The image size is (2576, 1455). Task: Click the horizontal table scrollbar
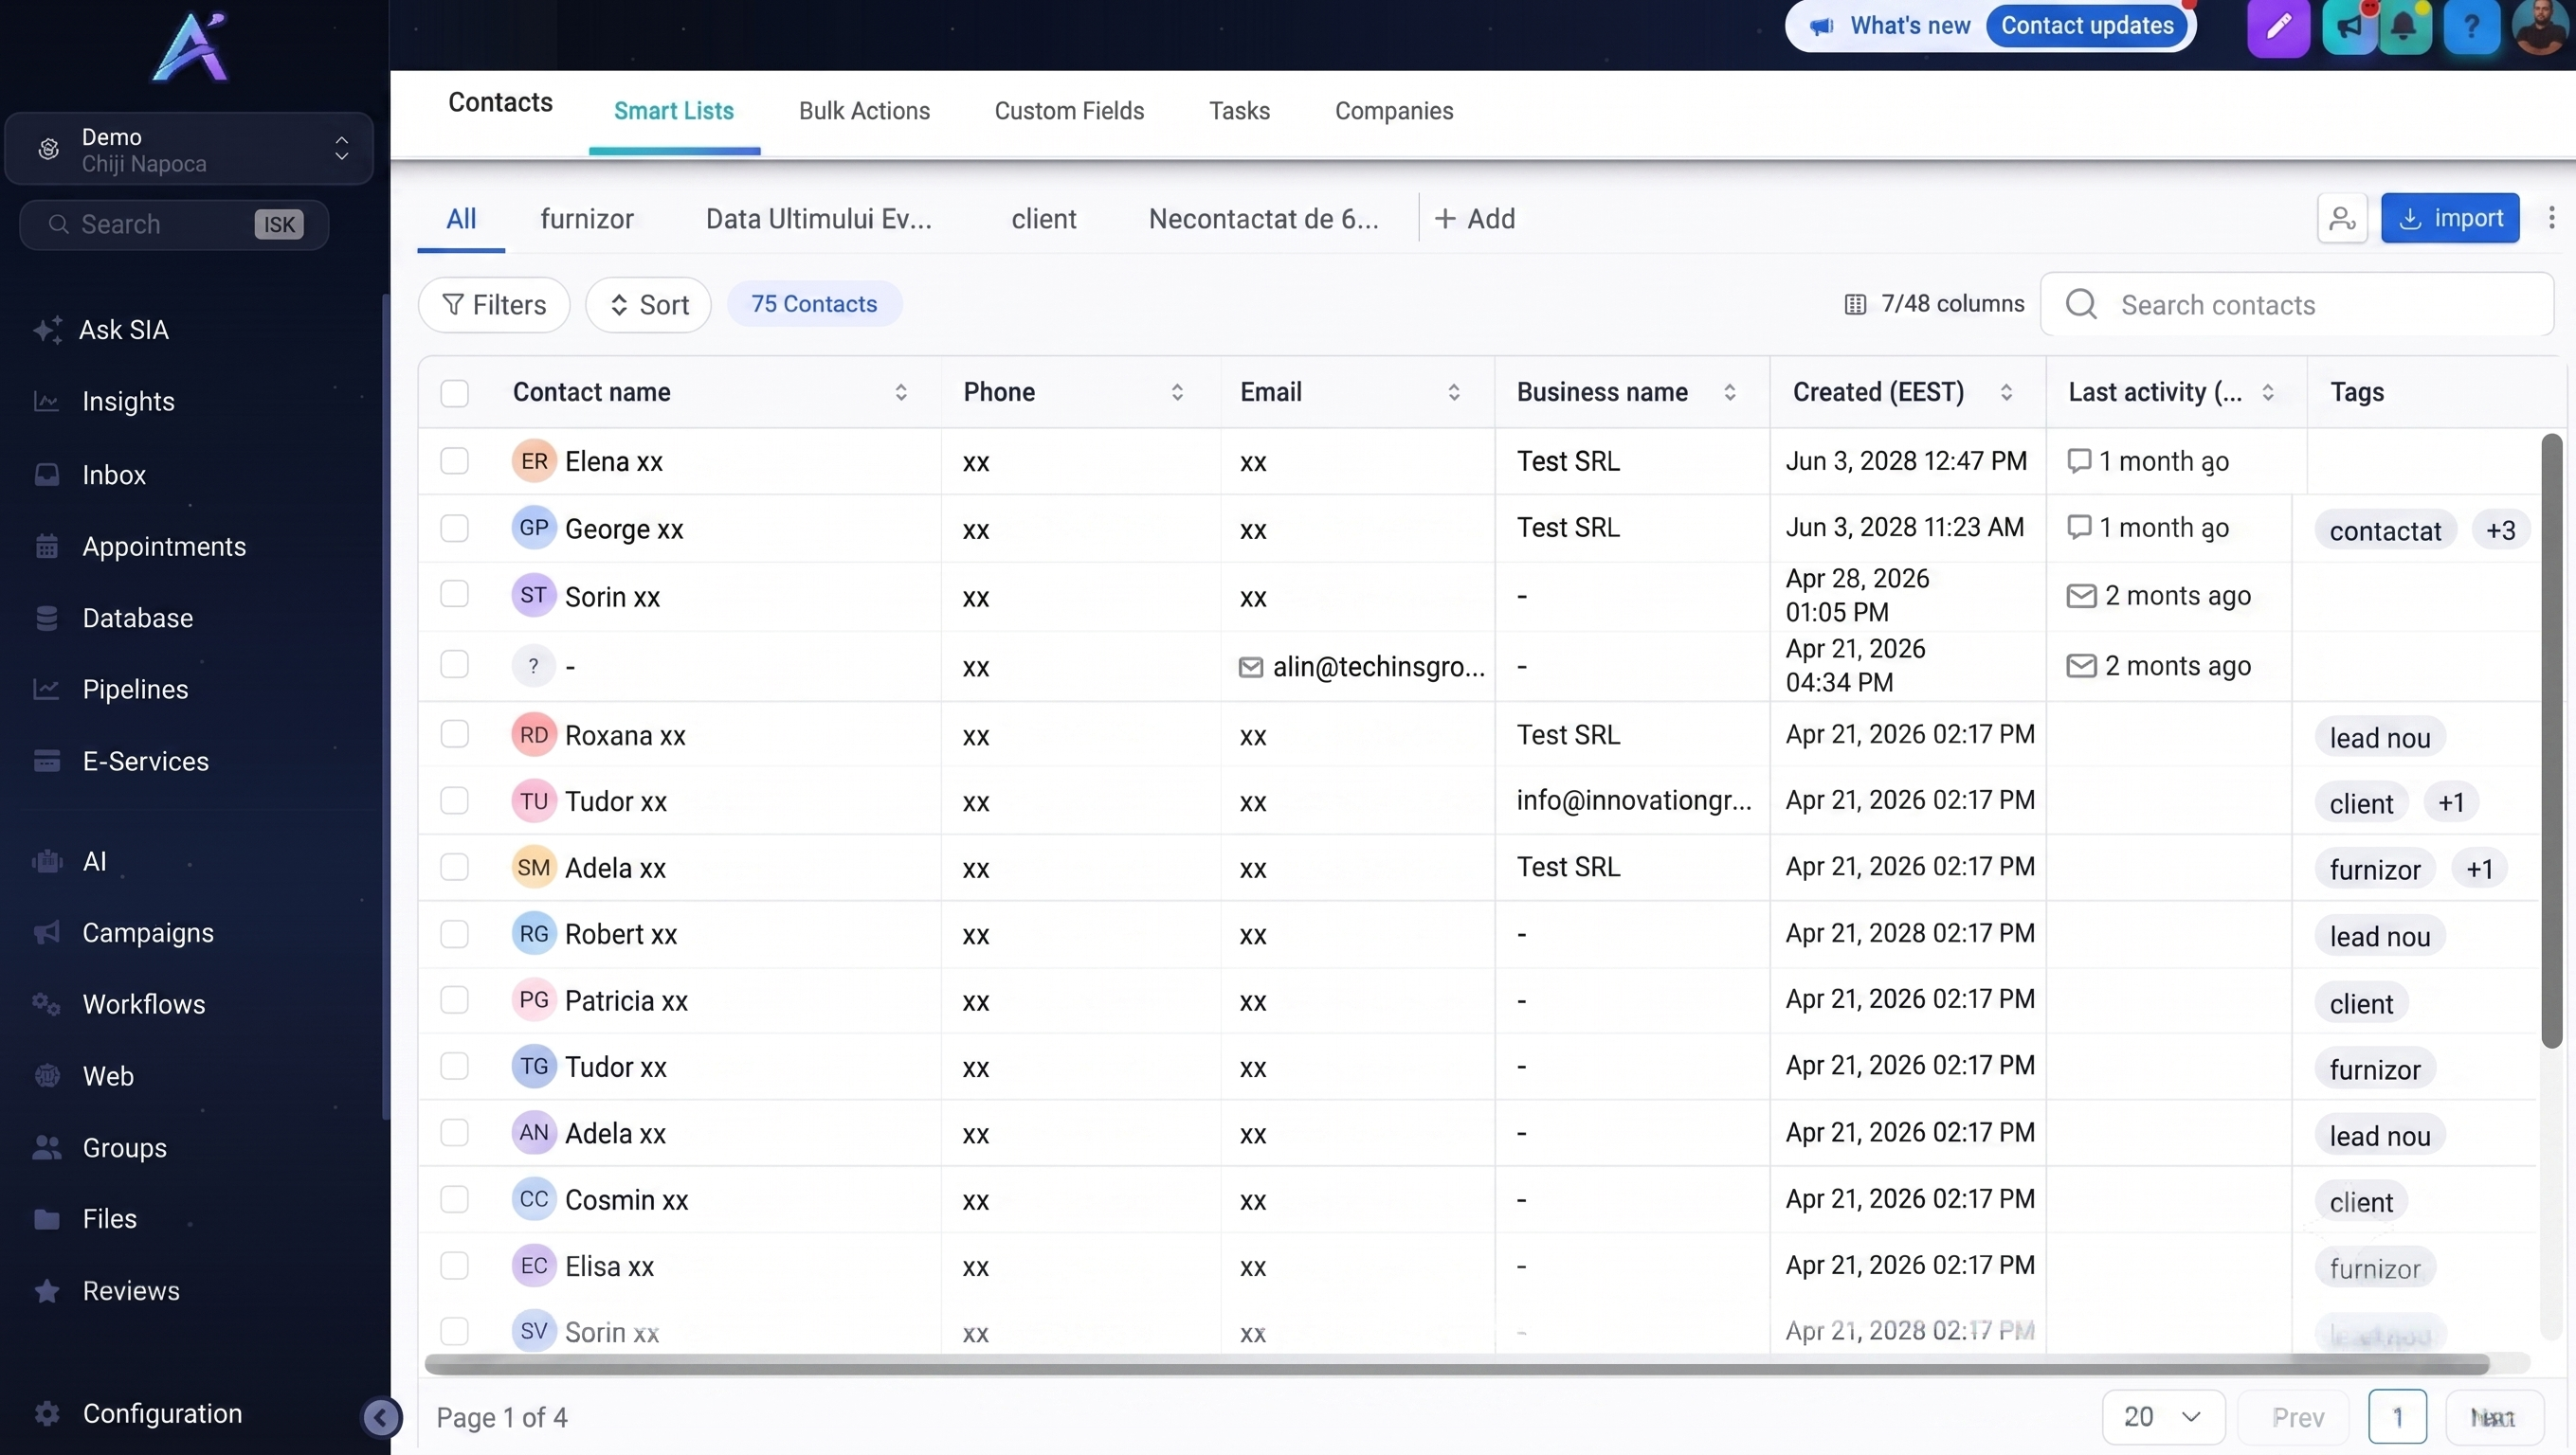click(x=1457, y=1364)
